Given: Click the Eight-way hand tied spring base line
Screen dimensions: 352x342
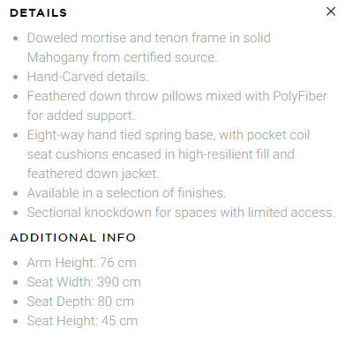Looking at the screenshot, I should tap(169, 135).
